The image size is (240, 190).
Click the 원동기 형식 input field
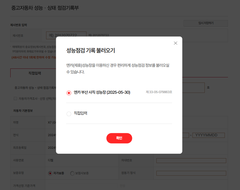click(x=191, y=173)
